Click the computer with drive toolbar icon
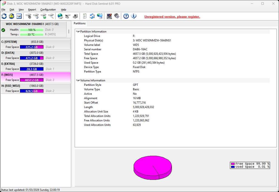 [75, 16]
